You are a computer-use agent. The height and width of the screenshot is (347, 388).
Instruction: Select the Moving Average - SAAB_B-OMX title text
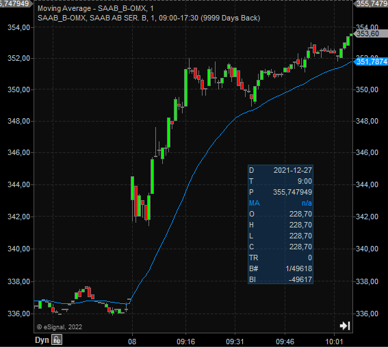(x=96, y=8)
